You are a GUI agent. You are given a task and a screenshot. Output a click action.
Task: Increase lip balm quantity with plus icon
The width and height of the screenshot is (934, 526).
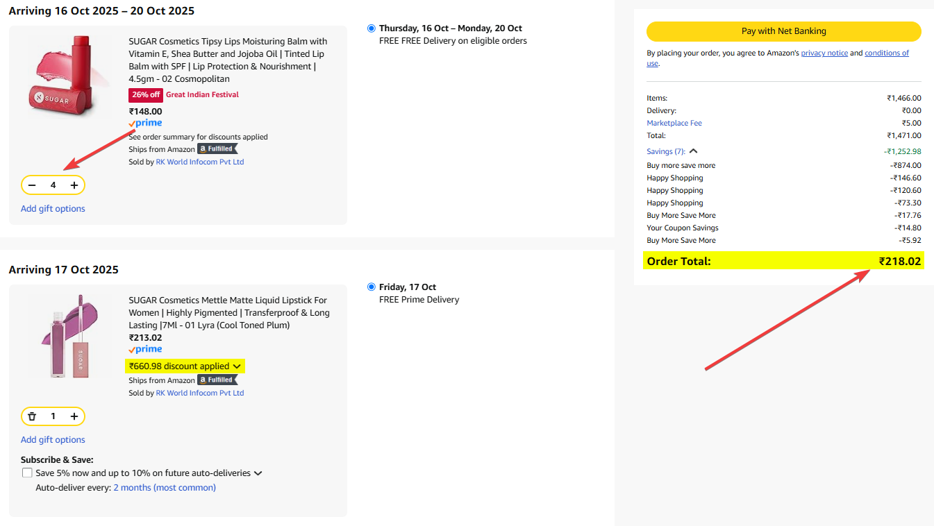click(74, 185)
